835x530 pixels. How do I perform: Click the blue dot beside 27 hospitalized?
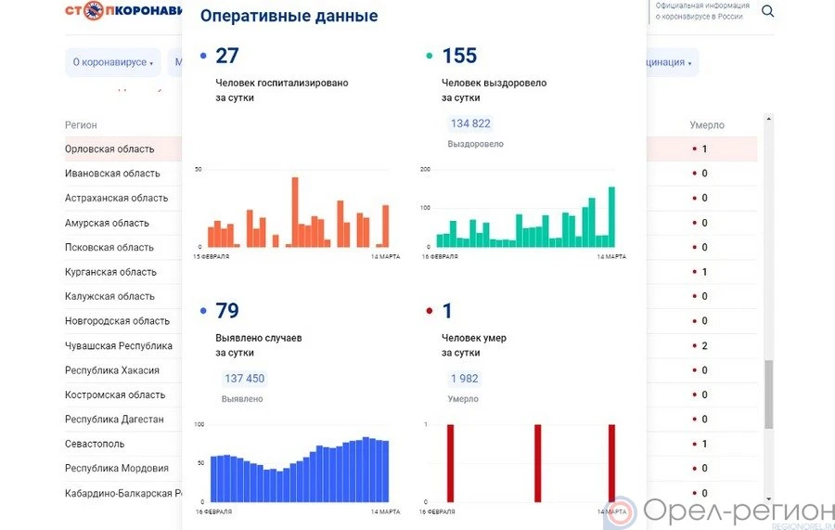point(203,56)
